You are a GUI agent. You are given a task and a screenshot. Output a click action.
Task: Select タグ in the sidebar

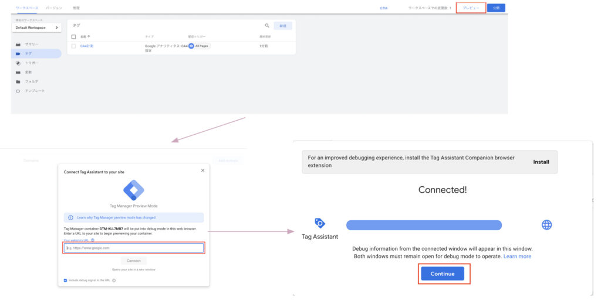[28, 53]
